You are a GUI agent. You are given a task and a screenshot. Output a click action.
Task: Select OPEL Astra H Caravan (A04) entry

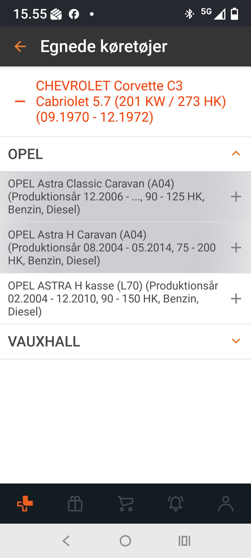[x=112, y=248]
